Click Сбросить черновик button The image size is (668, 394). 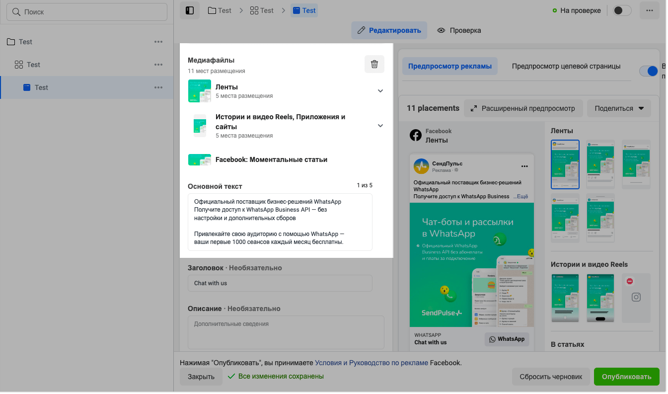click(x=551, y=377)
